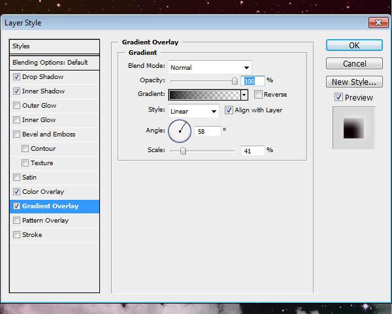Click the Angle value input field

click(208, 131)
